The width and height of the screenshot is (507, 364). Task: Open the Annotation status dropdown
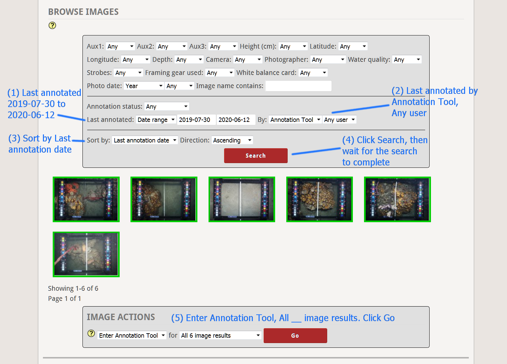pos(166,106)
